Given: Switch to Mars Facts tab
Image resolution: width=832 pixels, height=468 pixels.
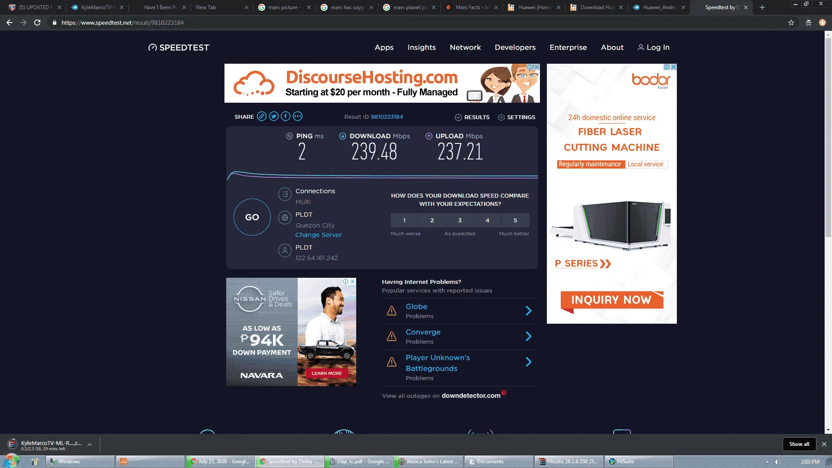Looking at the screenshot, I should click(x=471, y=7).
